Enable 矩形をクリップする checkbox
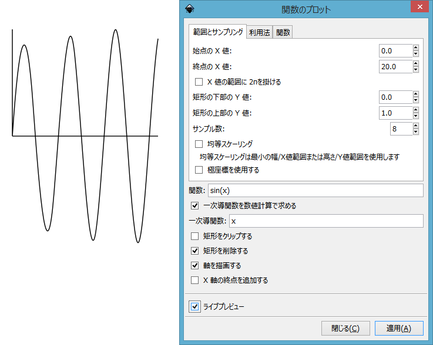The height and width of the screenshot is (345, 433). [194, 236]
